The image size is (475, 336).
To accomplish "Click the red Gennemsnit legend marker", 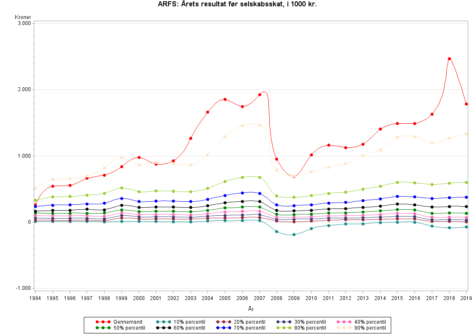I will pyautogui.click(x=103, y=322).
